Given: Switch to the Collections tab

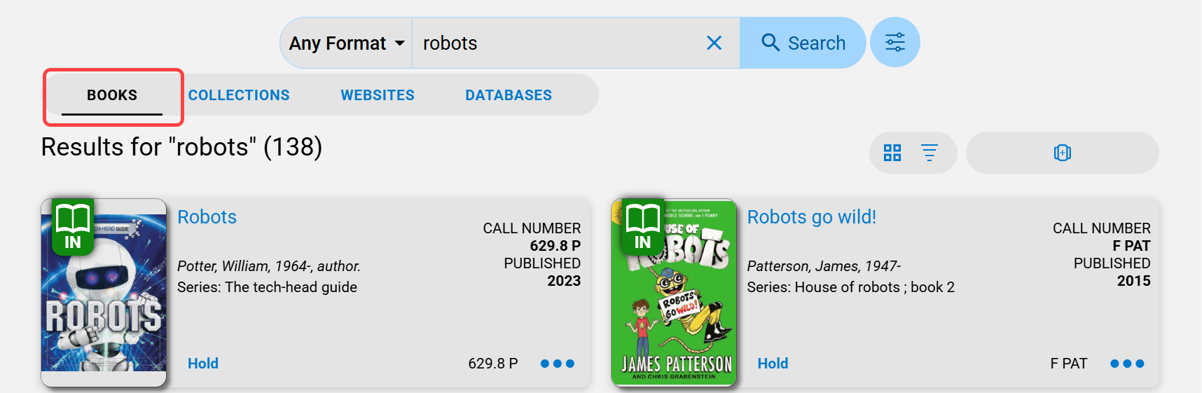Looking at the screenshot, I should click(239, 95).
